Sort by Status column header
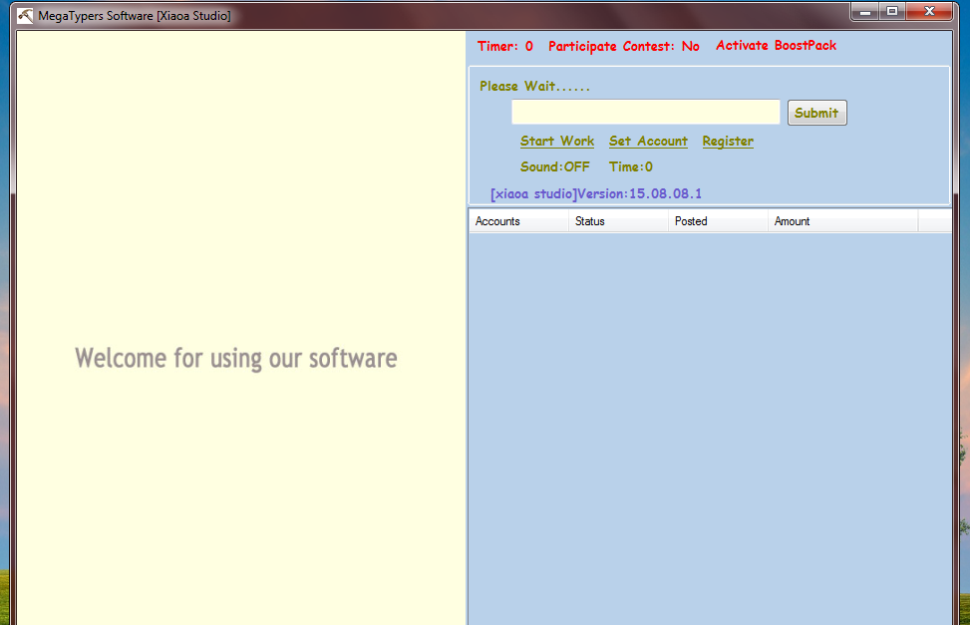This screenshot has height=625, width=970. [619, 221]
